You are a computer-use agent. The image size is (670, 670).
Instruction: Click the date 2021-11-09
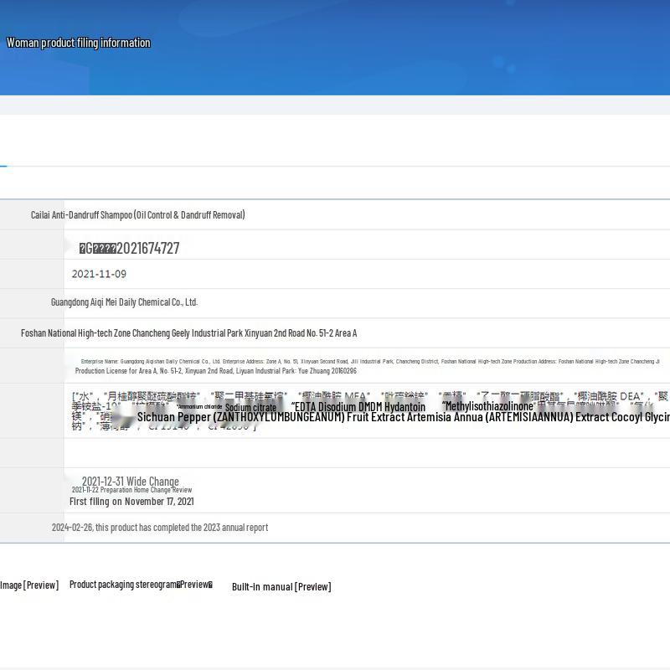pos(99,274)
